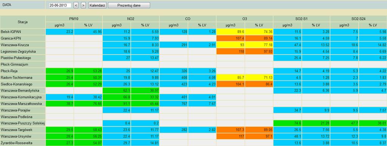Image resolution: width=387 pixels, height=146 pixels.
Task: Click the CO value 767 cell
Action: pyautogui.click(x=173, y=103)
